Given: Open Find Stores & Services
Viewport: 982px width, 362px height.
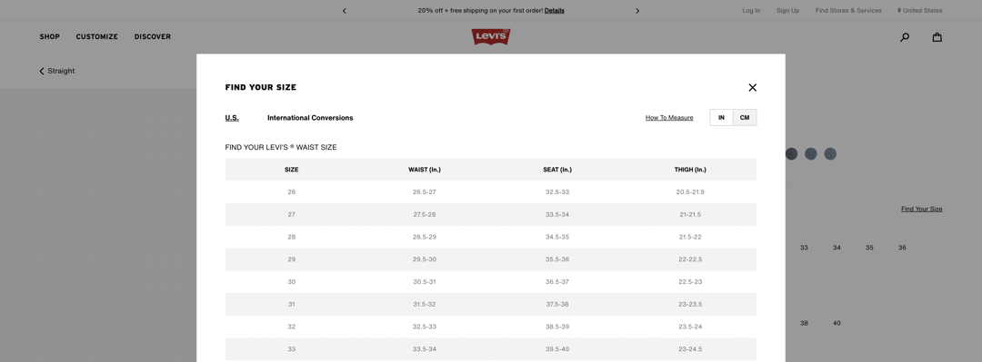Looking at the screenshot, I should click(x=848, y=11).
